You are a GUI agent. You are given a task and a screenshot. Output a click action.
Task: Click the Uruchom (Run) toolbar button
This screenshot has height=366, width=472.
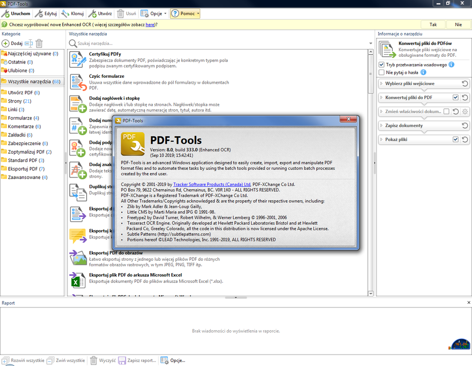(16, 14)
